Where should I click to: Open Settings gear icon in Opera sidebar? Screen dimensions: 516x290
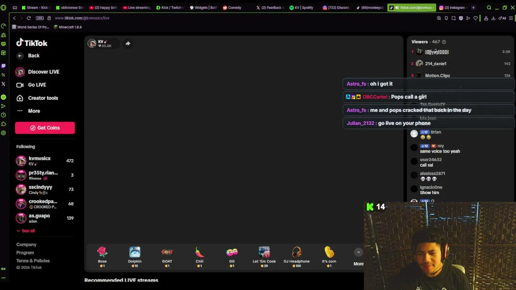[x=3, y=133]
